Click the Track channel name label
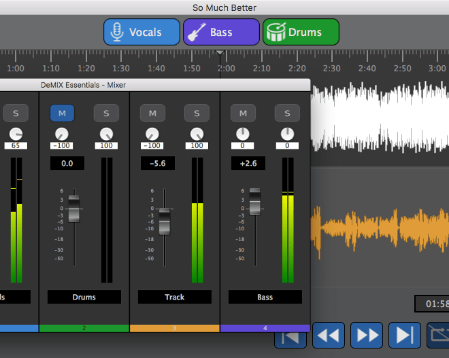Image resolution: width=449 pixels, height=358 pixels. point(175,297)
